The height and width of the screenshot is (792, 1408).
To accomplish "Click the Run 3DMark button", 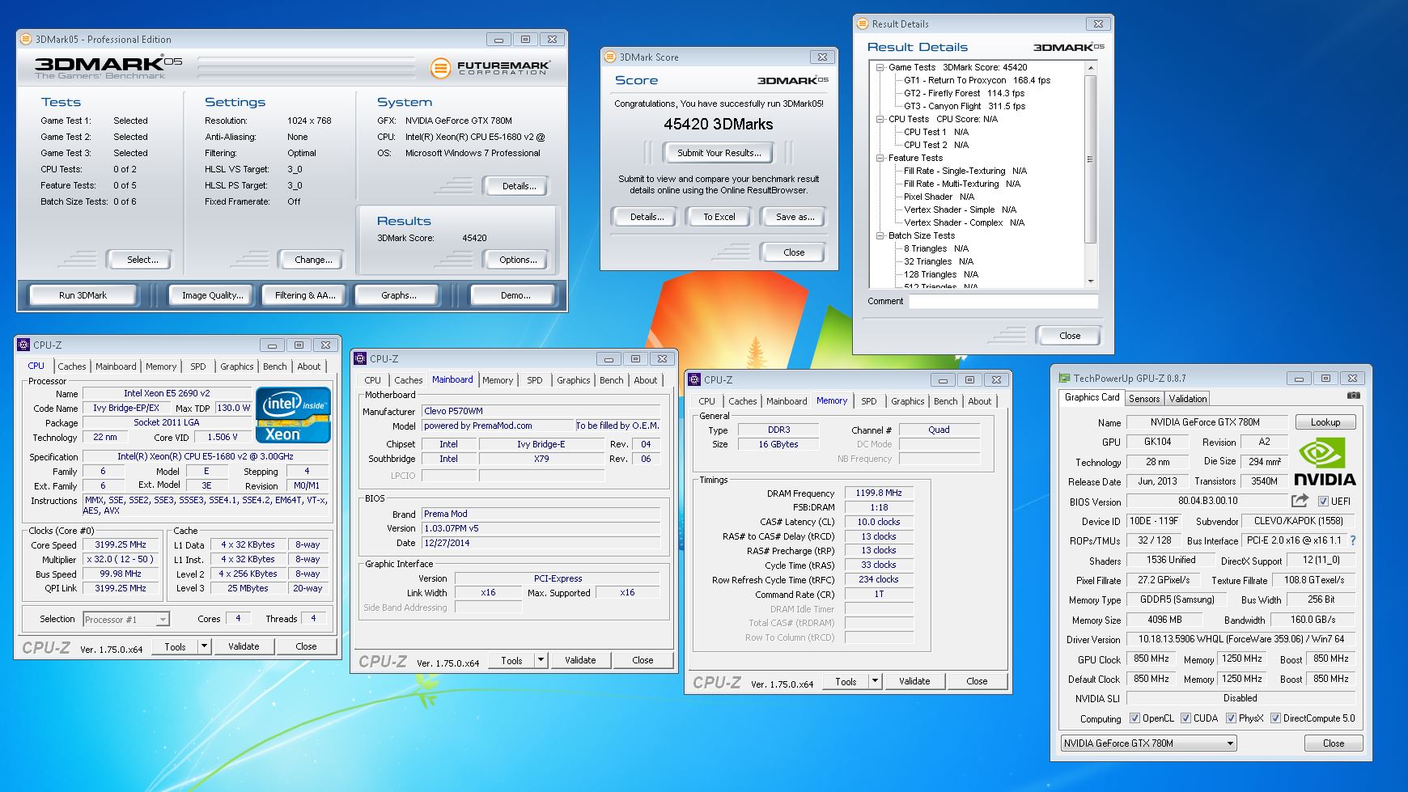I will [x=83, y=295].
